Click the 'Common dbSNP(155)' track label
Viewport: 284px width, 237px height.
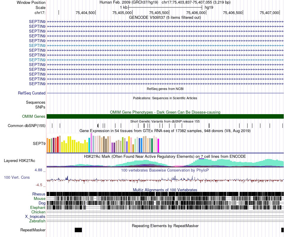click(x=27, y=126)
